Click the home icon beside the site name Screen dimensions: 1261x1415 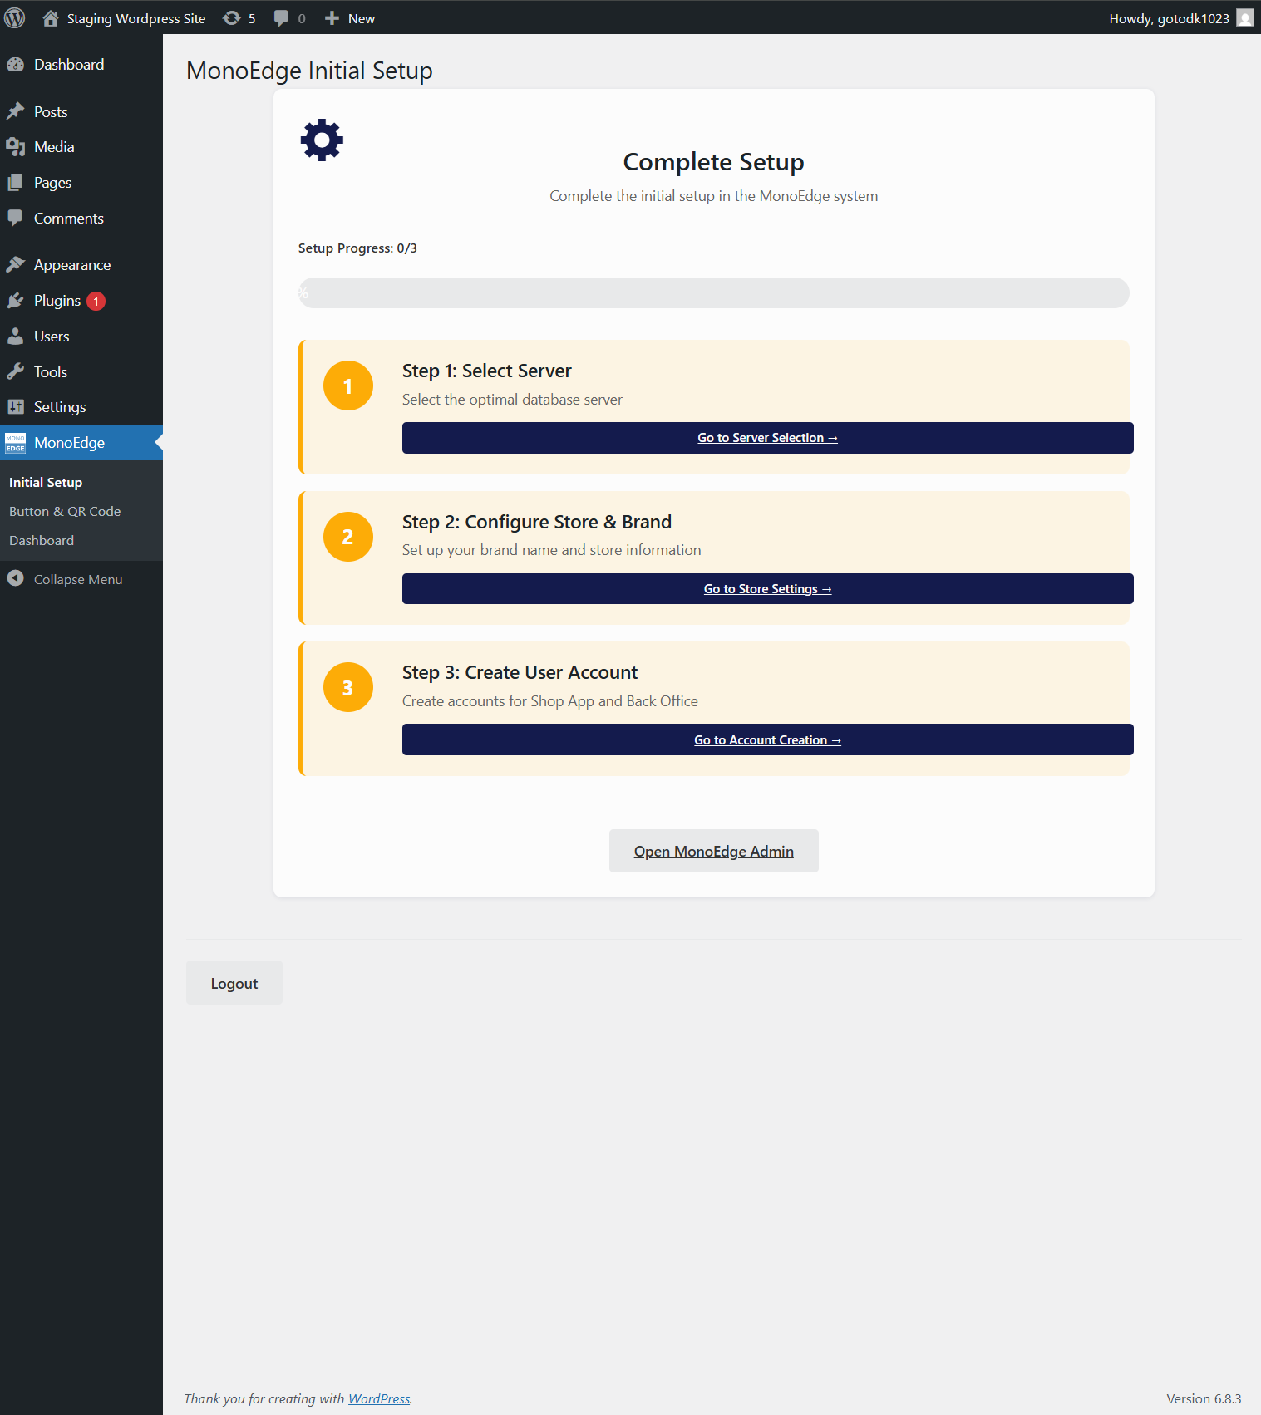point(51,18)
